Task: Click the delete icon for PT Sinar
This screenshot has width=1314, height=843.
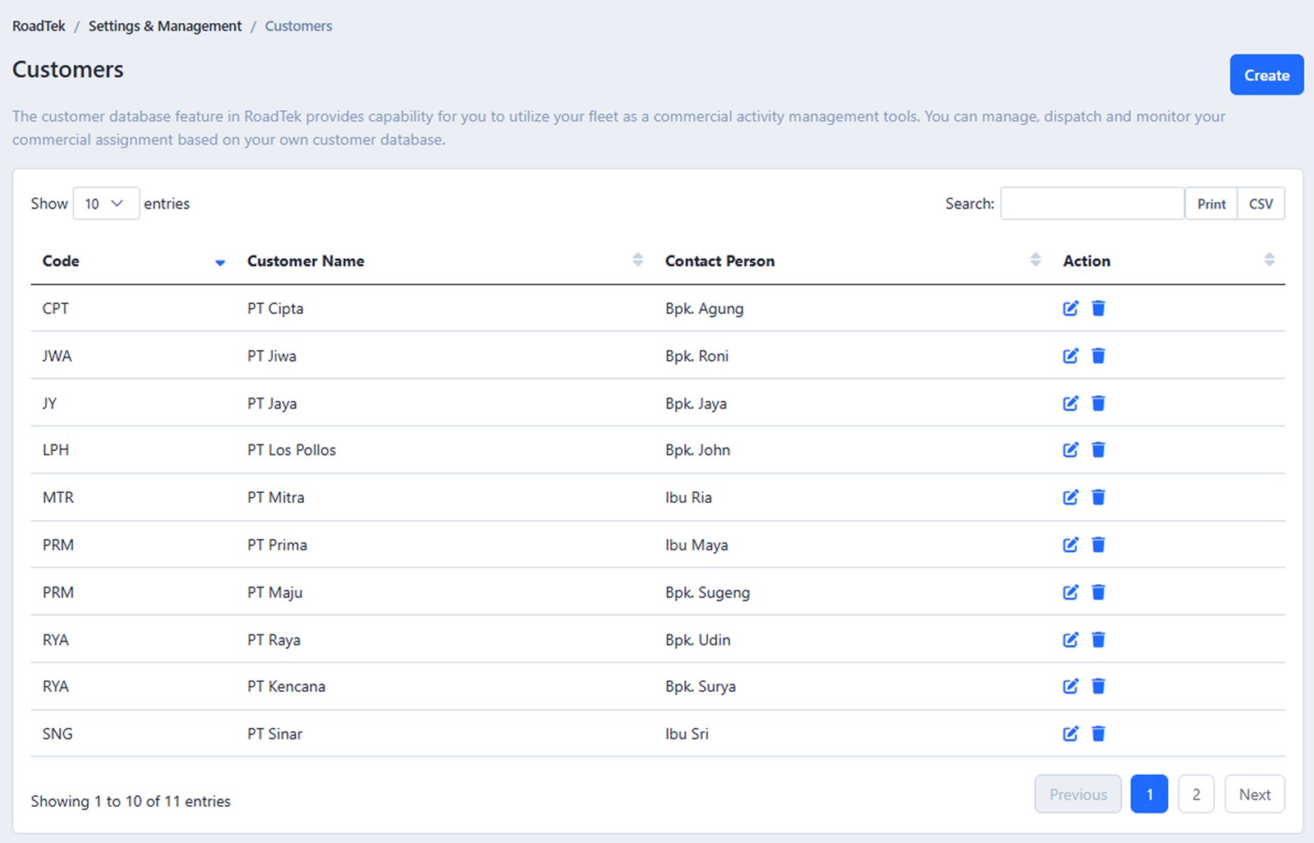Action: tap(1098, 734)
